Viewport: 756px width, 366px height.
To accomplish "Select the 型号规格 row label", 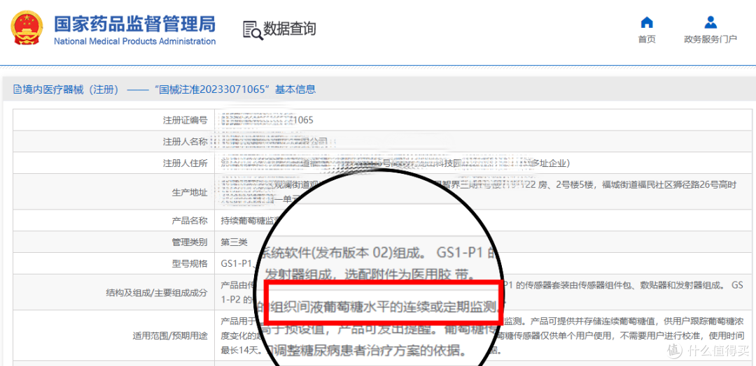I will coord(190,263).
